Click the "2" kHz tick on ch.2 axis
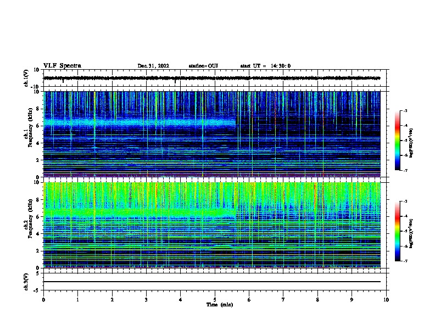The height and width of the screenshot is (336, 435). pos(38,251)
